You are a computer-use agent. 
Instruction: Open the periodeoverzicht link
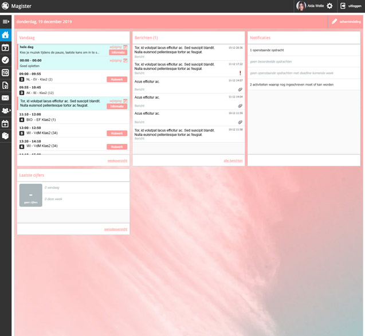(x=116, y=229)
